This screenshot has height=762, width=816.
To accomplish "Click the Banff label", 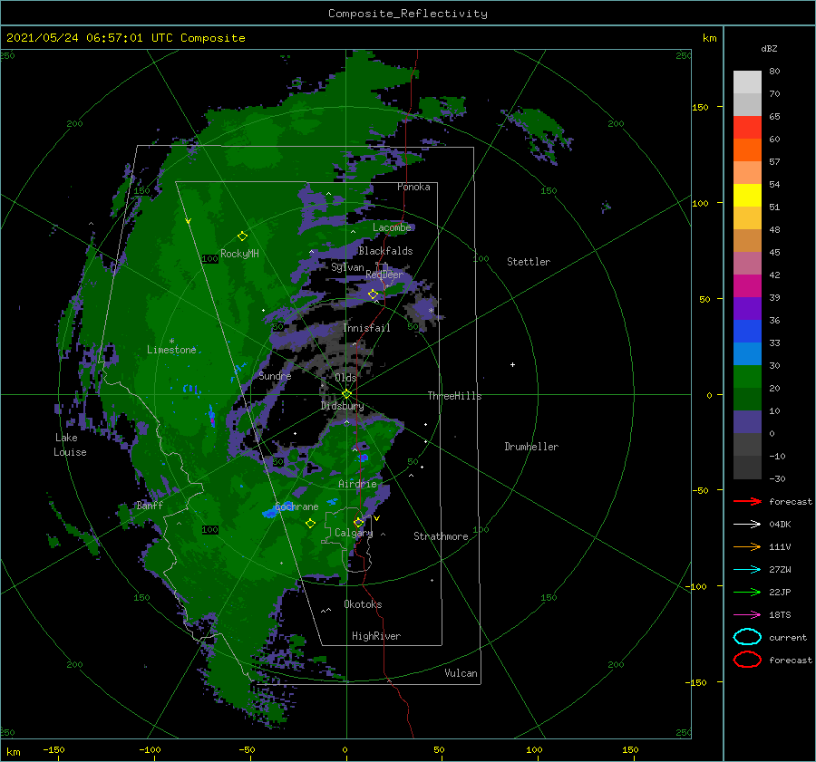I will 150,505.
